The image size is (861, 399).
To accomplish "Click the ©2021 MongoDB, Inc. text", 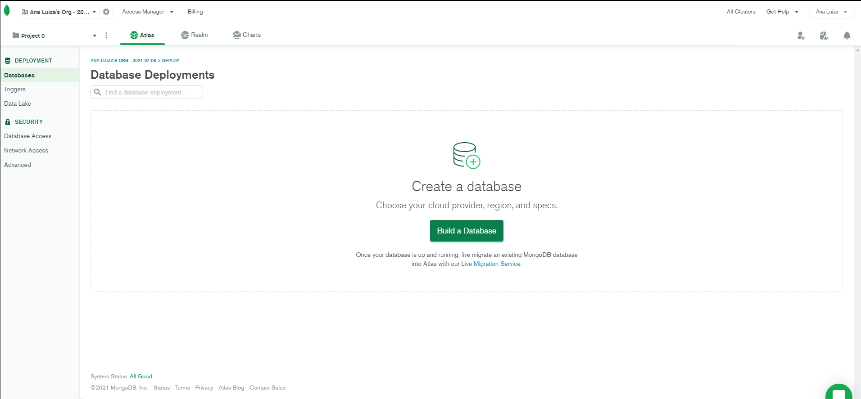I will coord(119,388).
